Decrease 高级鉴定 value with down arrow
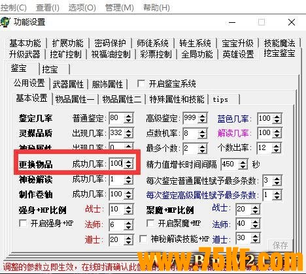This screenshot has height=274, width=306. [203, 121]
